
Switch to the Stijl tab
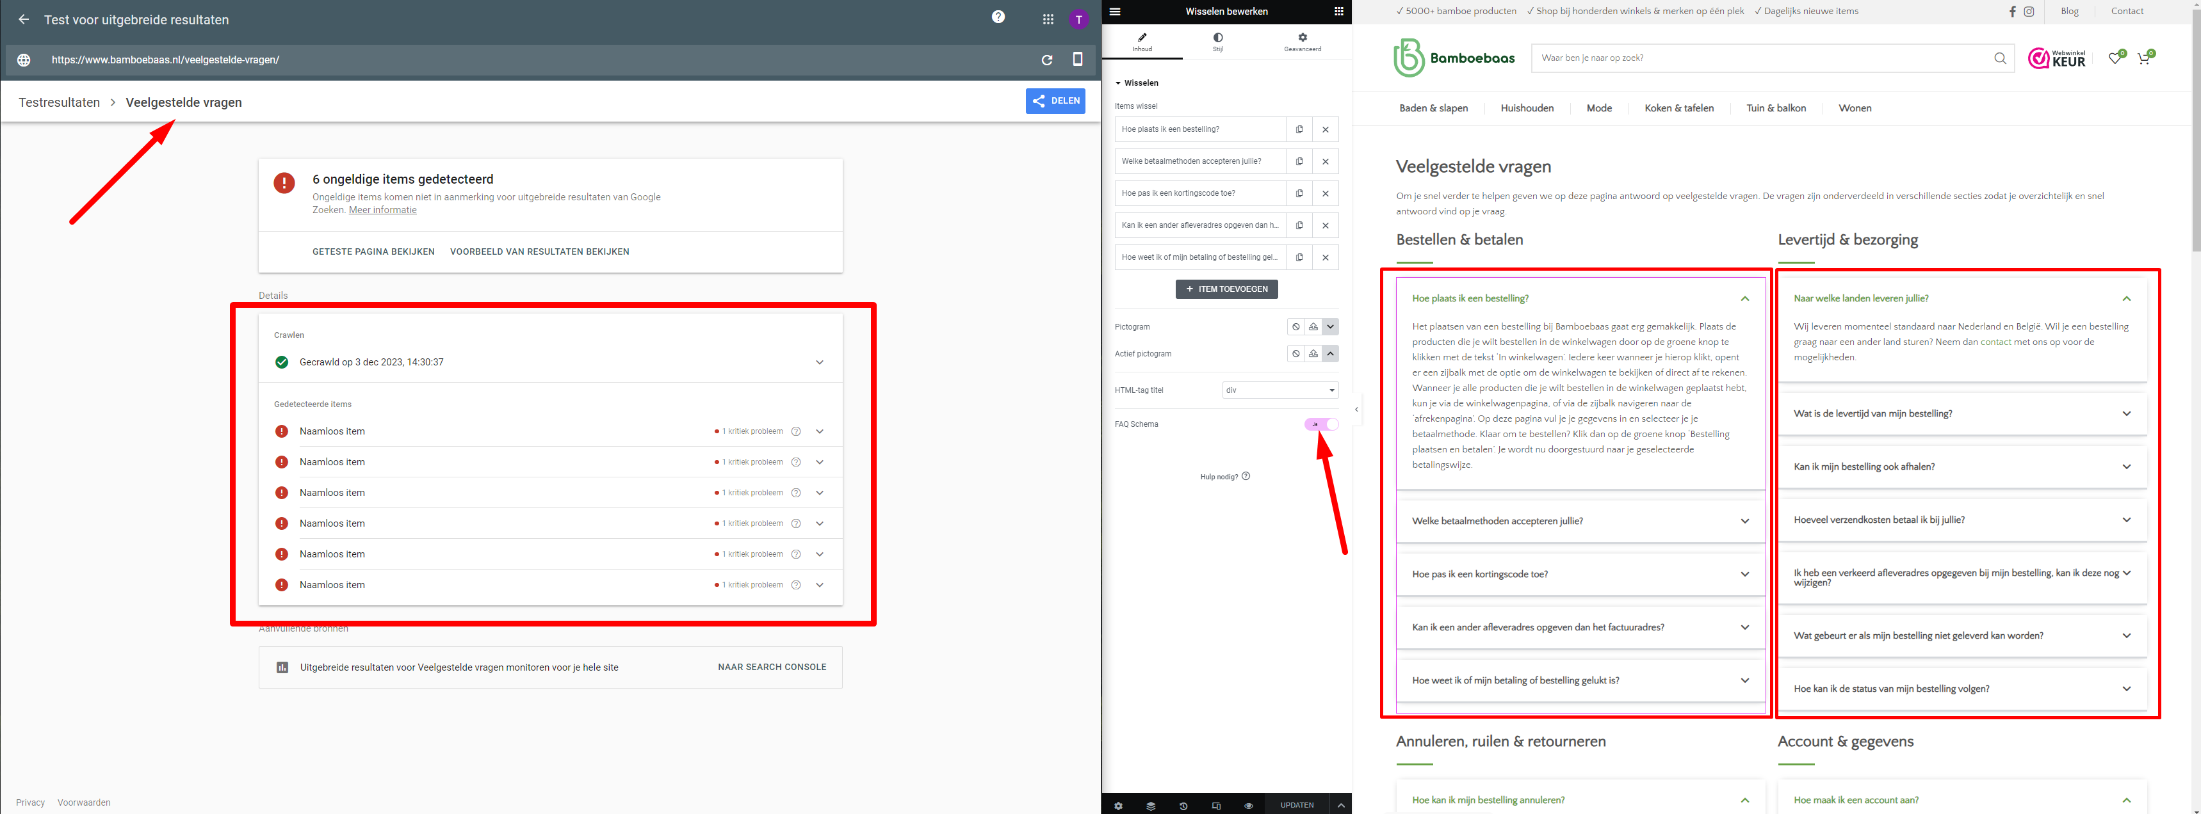[x=1217, y=42]
